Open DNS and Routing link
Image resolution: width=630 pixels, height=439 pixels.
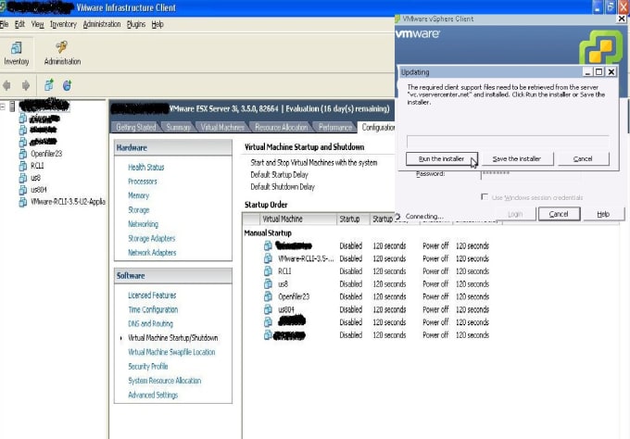coord(150,324)
